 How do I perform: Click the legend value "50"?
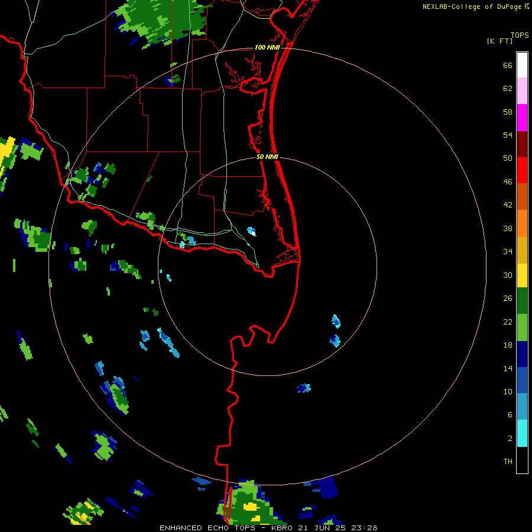pyautogui.click(x=508, y=158)
